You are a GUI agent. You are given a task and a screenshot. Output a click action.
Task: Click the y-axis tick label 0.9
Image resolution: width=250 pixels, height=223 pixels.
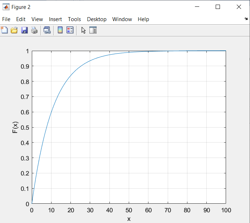[25, 66]
